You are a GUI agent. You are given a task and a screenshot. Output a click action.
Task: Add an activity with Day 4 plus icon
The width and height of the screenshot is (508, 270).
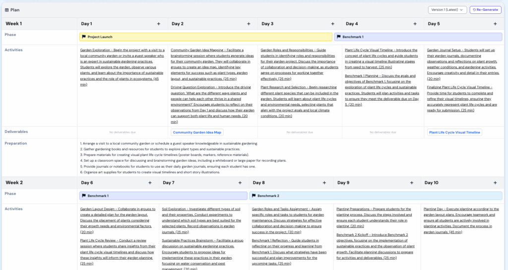[x=415, y=24]
